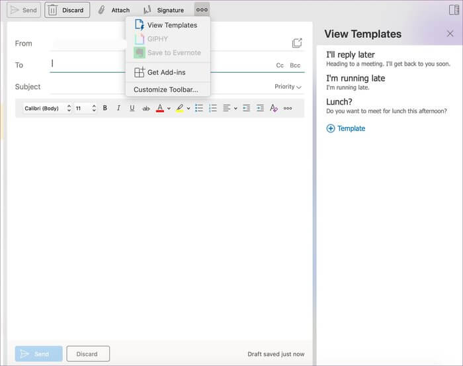
Task: Insert a bulleted list
Action: [x=199, y=108]
